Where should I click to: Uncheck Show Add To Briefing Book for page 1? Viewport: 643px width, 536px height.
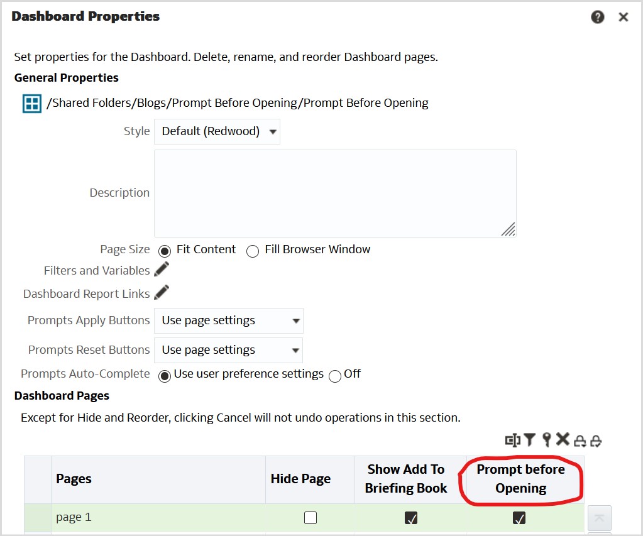pos(410,517)
